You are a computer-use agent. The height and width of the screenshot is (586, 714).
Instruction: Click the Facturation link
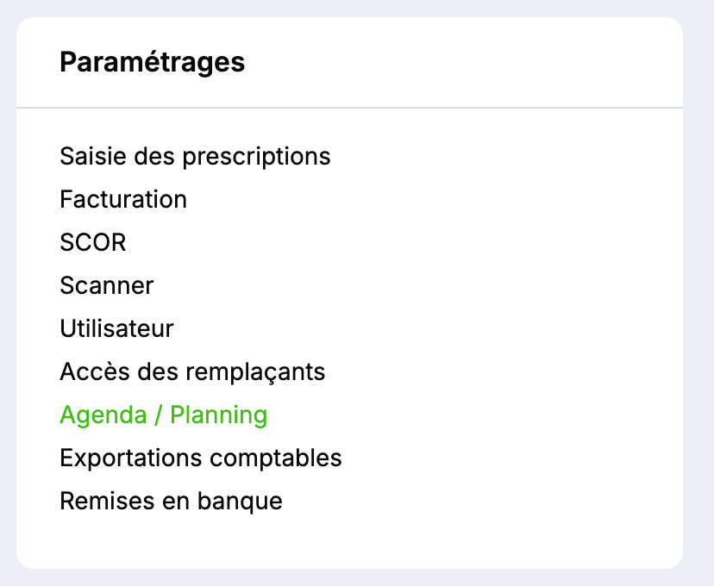(x=123, y=200)
